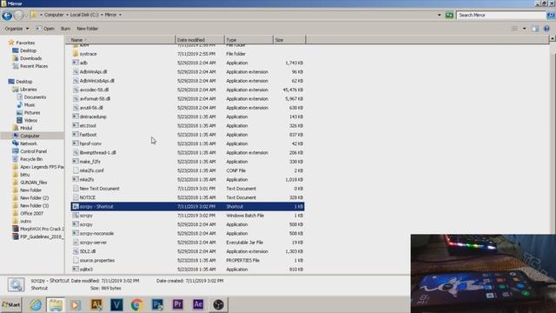The width and height of the screenshot is (556, 313).
Task: Select the New Text Document icon
Action: click(76, 189)
